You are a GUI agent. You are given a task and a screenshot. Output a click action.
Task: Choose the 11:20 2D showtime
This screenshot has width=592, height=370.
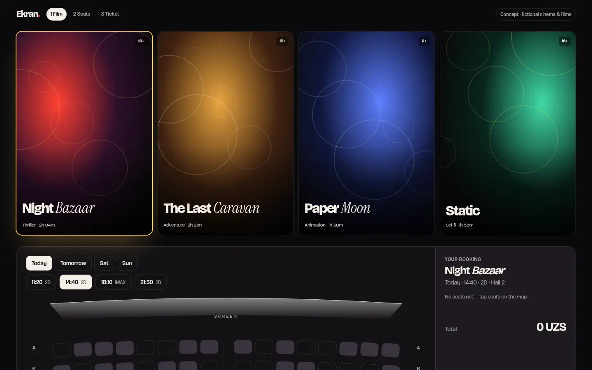pos(41,282)
